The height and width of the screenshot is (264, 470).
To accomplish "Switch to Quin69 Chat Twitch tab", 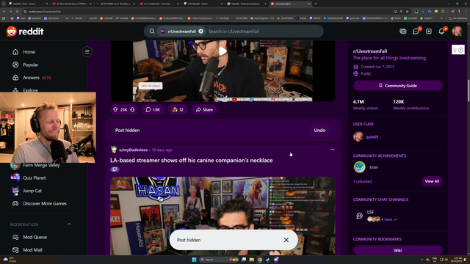I will [28, 4].
